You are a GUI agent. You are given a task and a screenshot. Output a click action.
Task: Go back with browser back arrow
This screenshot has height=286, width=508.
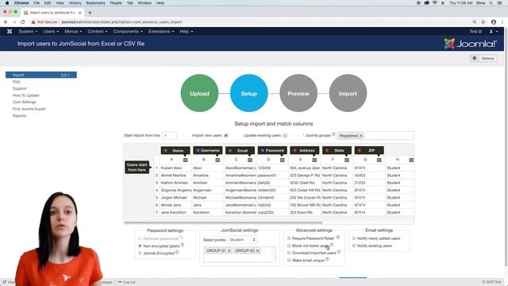click(x=6, y=22)
